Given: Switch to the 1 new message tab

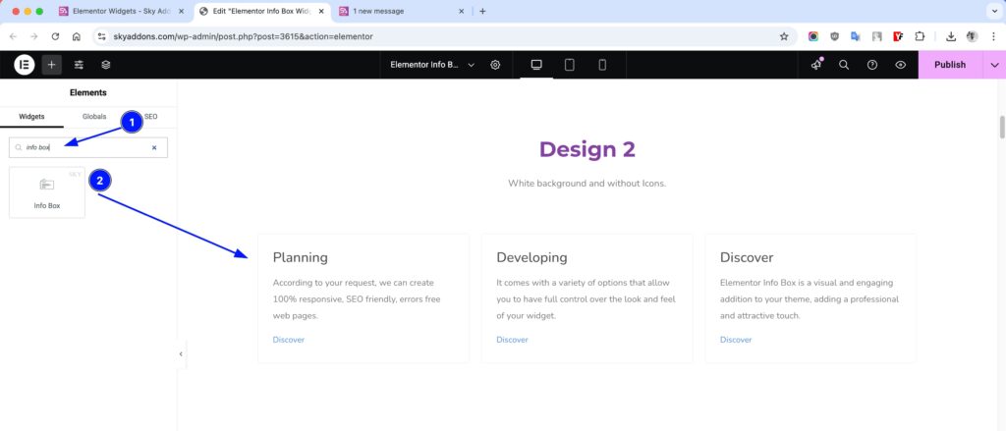Looking at the screenshot, I should pos(401,11).
